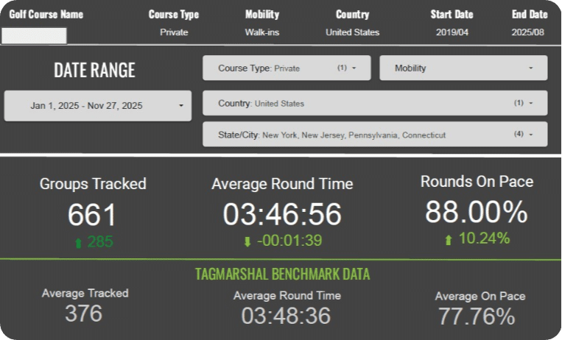Click the Start Date column header
Viewport: 562px width, 340px height.
click(x=452, y=14)
